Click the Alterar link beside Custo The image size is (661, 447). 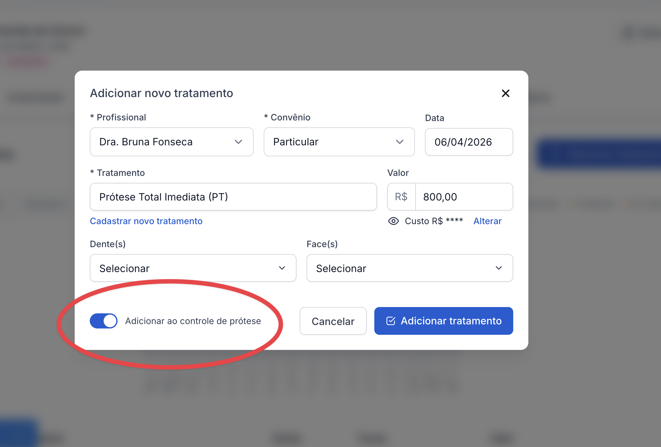coord(487,221)
